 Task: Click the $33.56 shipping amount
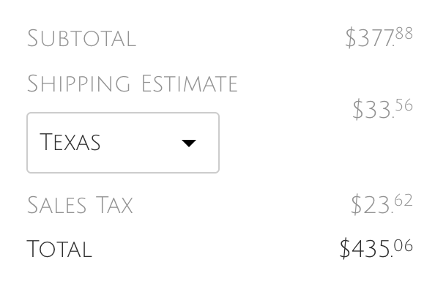pos(382,109)
